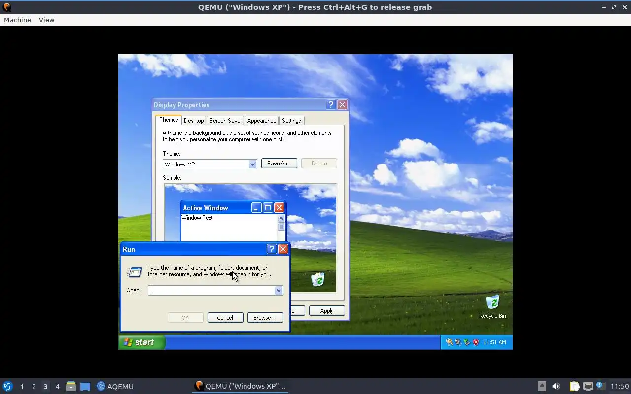Click the Display Properties help question-mark button
This screenshot has height=394, width=631.
click(x=331, y=105)
